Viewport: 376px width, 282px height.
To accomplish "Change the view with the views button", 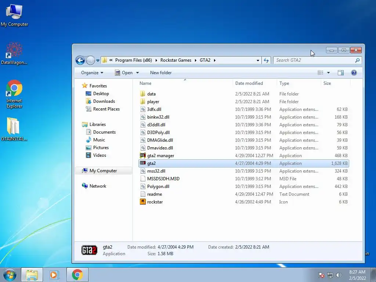I will coord(320,73).
